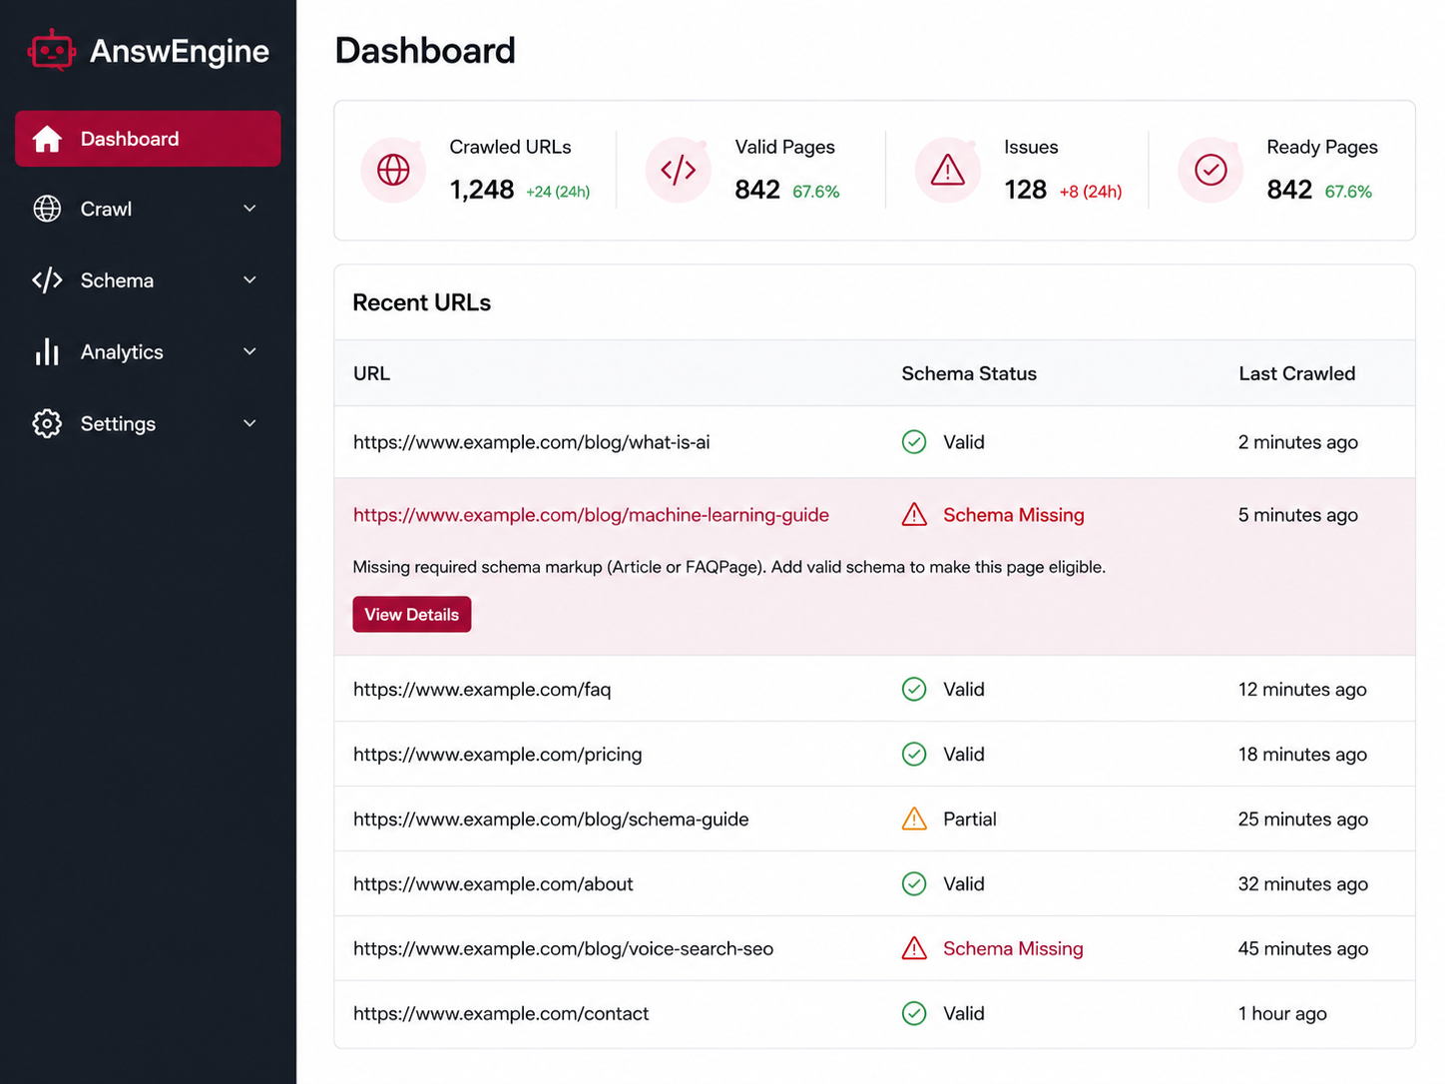The height and width of the screenshot is (1084, 1445).
Task: Click the bar chart icon beside Analytics
Action: (x=47, y=351)
